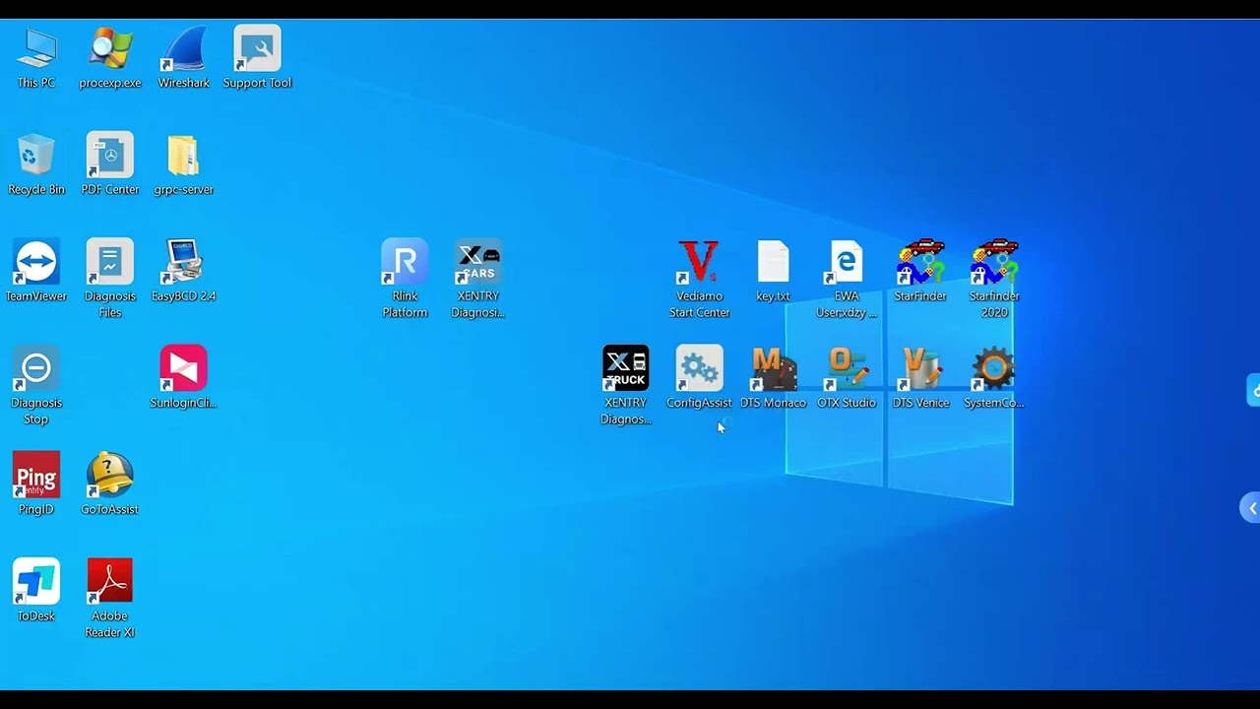Select the ToDesk shortcut icon
The width and height of the screenshot is (1260, 709).
[x=36, y=582]
